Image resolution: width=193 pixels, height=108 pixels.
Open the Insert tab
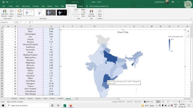pos(17,6)
